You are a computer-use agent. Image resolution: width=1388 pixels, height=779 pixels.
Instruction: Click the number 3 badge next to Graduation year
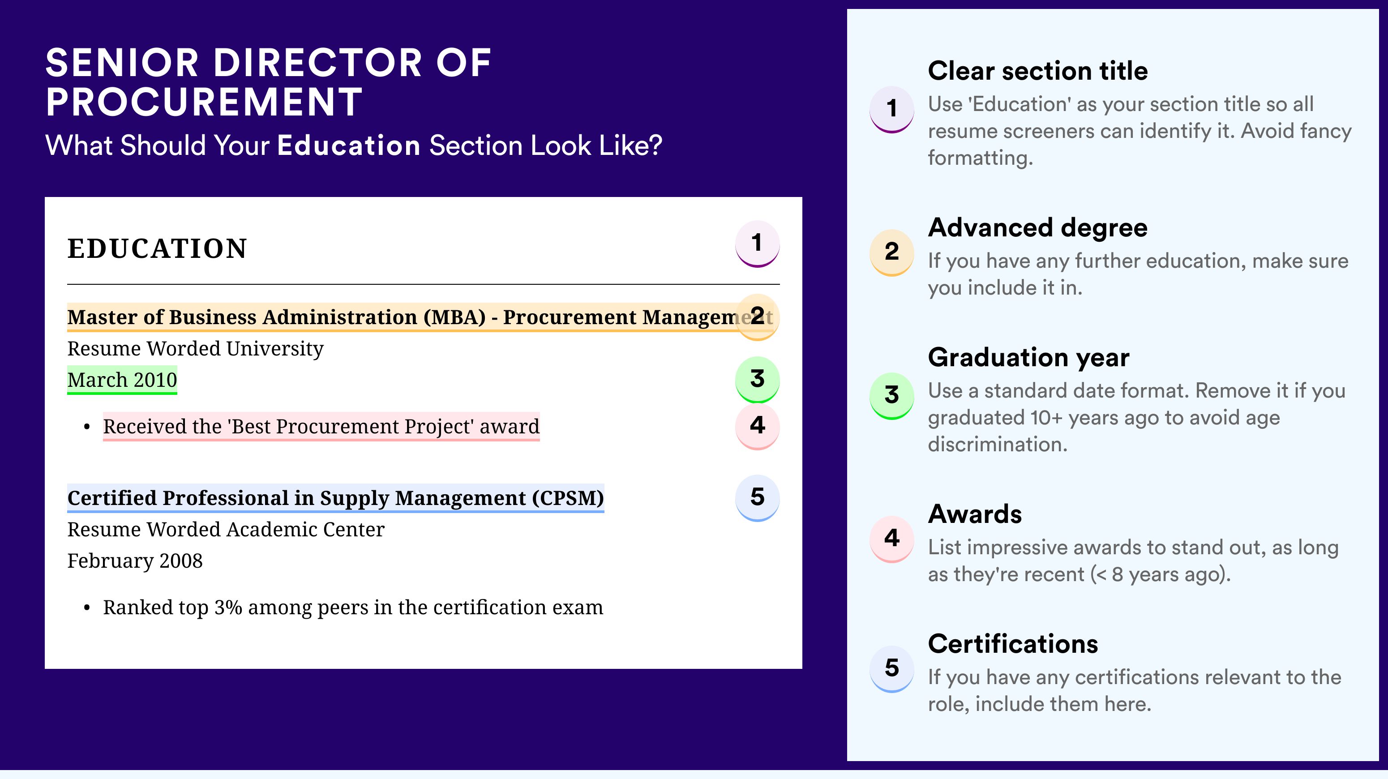[892, 395]
